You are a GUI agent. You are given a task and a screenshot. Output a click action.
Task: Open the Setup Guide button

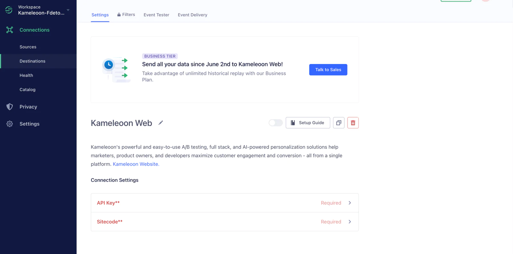pyautogui.click(x=308, y=123)
